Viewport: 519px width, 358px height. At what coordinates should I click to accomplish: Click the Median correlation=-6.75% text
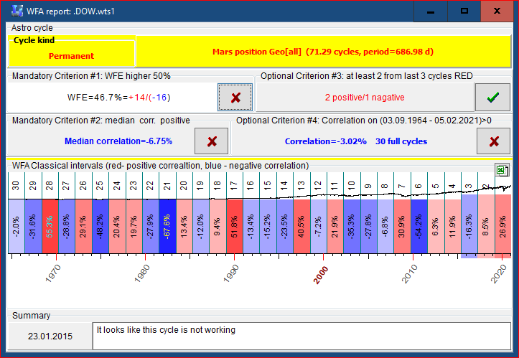click(118, 141)
